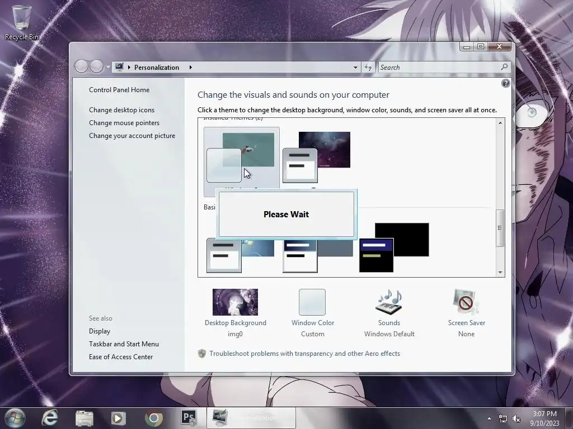Click the Window Color text link
The height and width of the screenshot is (429, 573).
(x=313, y=323)
